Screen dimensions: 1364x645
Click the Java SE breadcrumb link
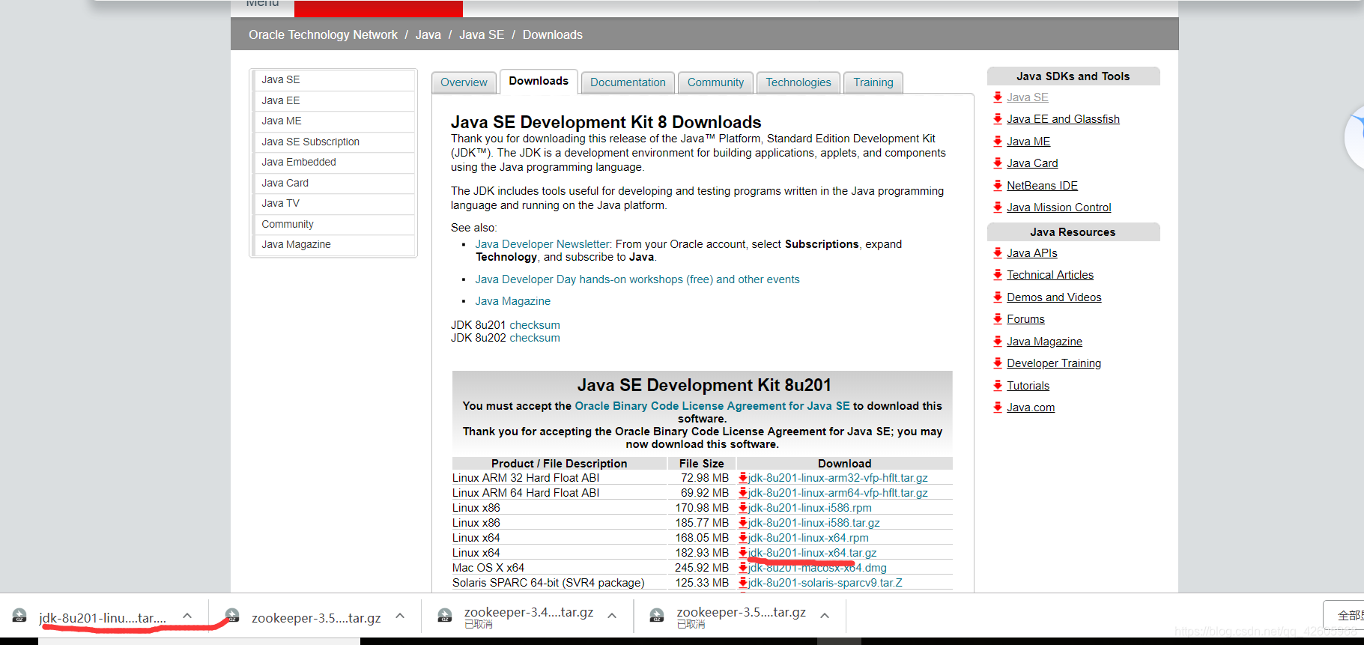pos(482,35)
